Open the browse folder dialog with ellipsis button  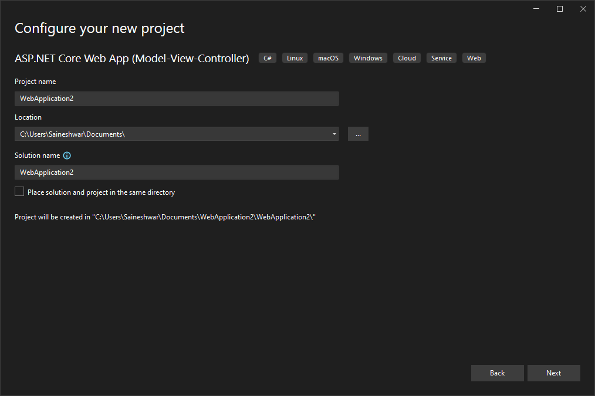click(358, 134)
